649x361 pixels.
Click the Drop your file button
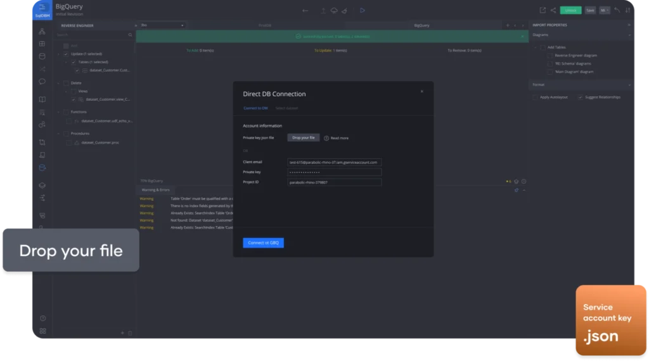pos(304,137)
